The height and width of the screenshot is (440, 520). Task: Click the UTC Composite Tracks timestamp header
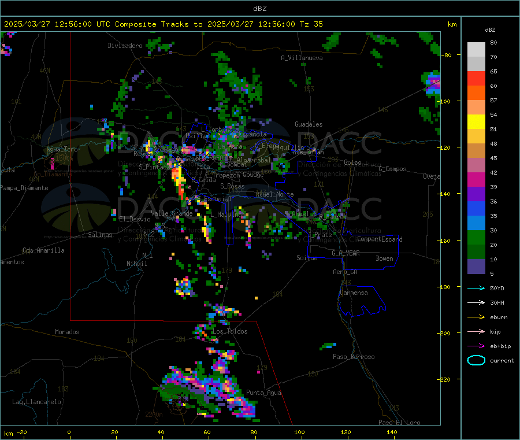[x=163, y=24]
